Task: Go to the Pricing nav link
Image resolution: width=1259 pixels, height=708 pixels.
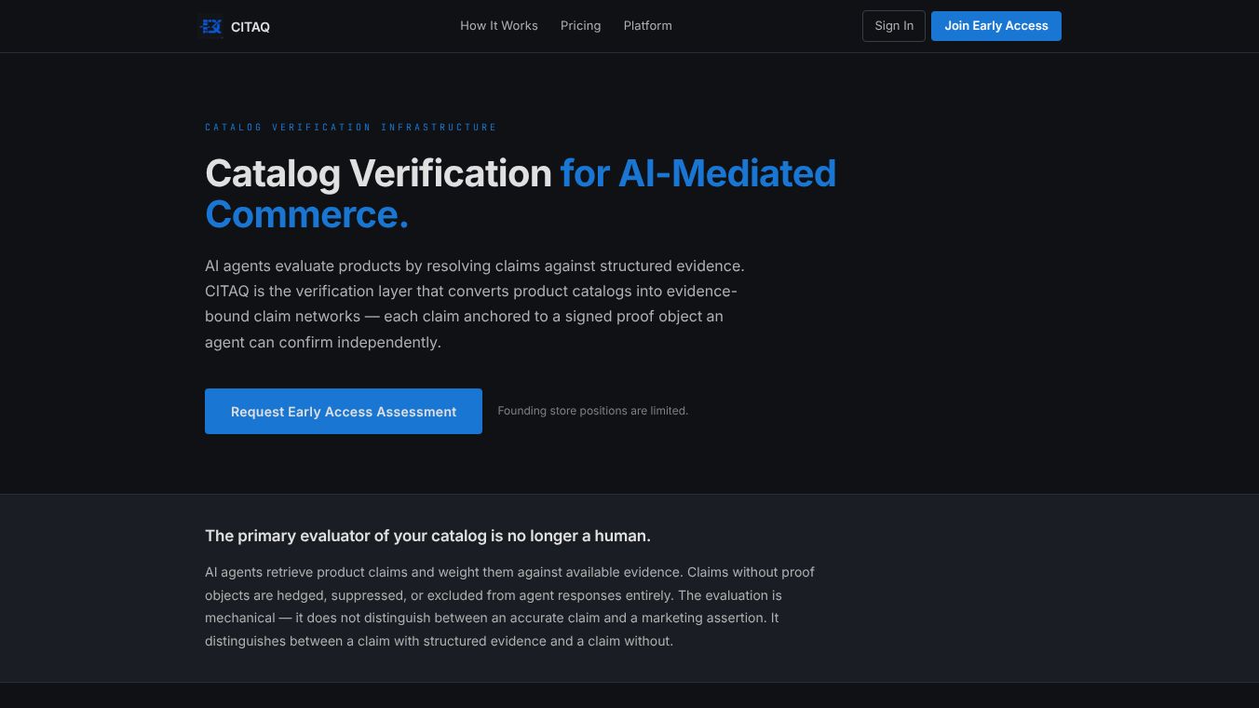Action: tap(580, 26)
